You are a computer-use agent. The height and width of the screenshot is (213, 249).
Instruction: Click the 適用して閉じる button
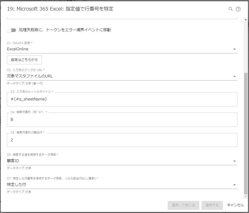tap(183, 205)
